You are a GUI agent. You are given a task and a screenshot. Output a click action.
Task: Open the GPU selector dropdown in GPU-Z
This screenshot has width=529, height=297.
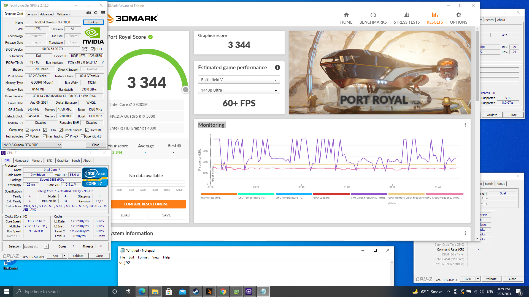pyautogui.click(x=32, y=145)
